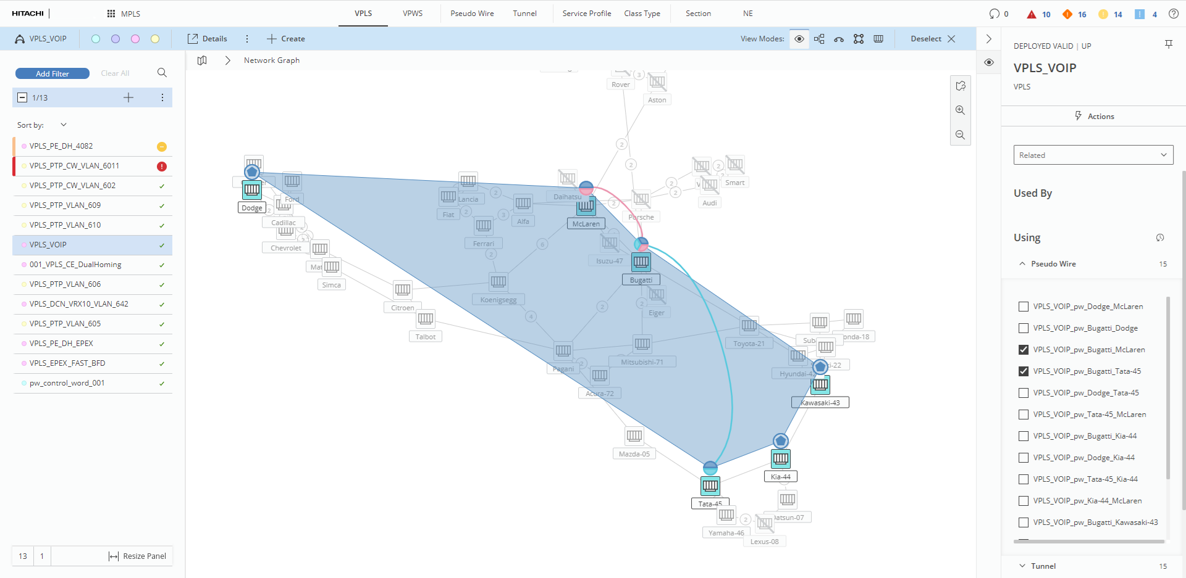
Task: Switch to the VPWS tab
Action: (x=413, y=14)
